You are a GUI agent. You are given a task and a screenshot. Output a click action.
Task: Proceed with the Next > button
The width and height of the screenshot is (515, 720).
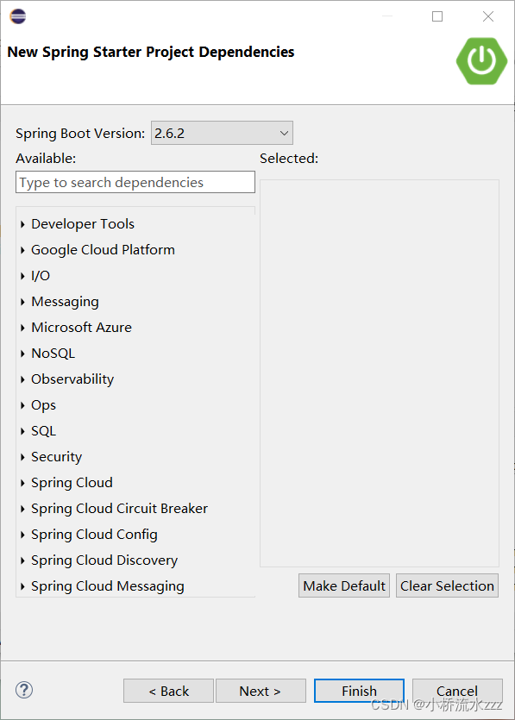(x=261, y=691)
